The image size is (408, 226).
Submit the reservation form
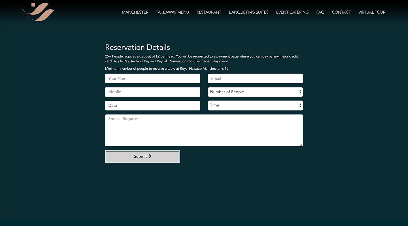click(143, 156)
